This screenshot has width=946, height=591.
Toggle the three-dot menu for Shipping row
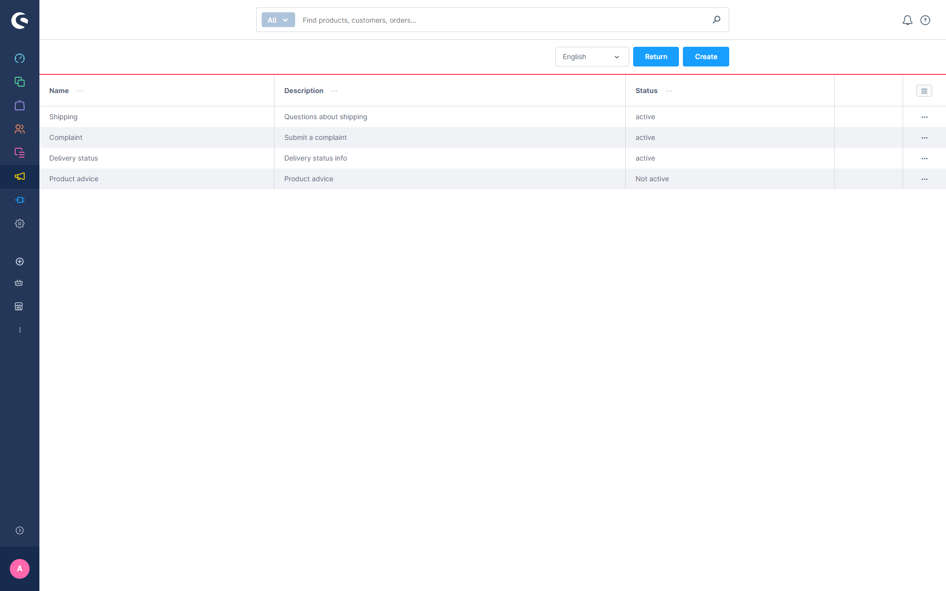tap(924, 116)
